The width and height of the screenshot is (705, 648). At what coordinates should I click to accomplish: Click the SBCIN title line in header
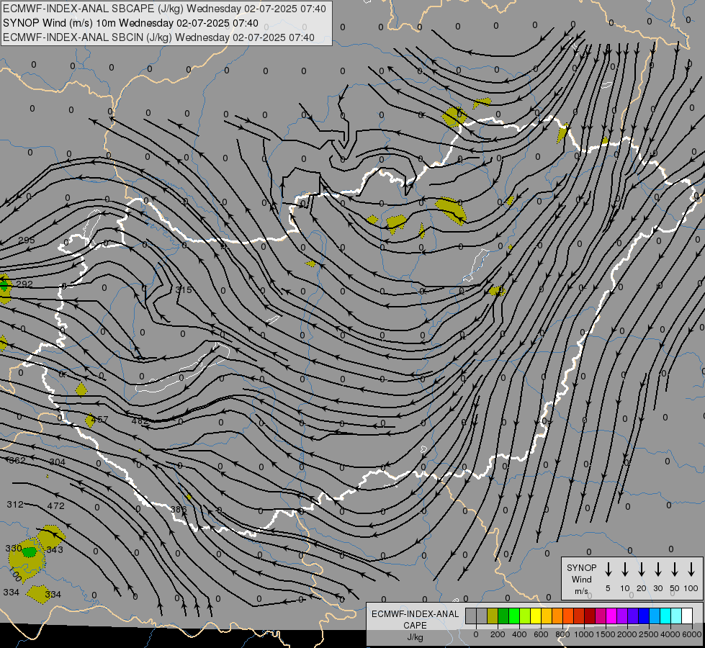[x=158, y=37]
